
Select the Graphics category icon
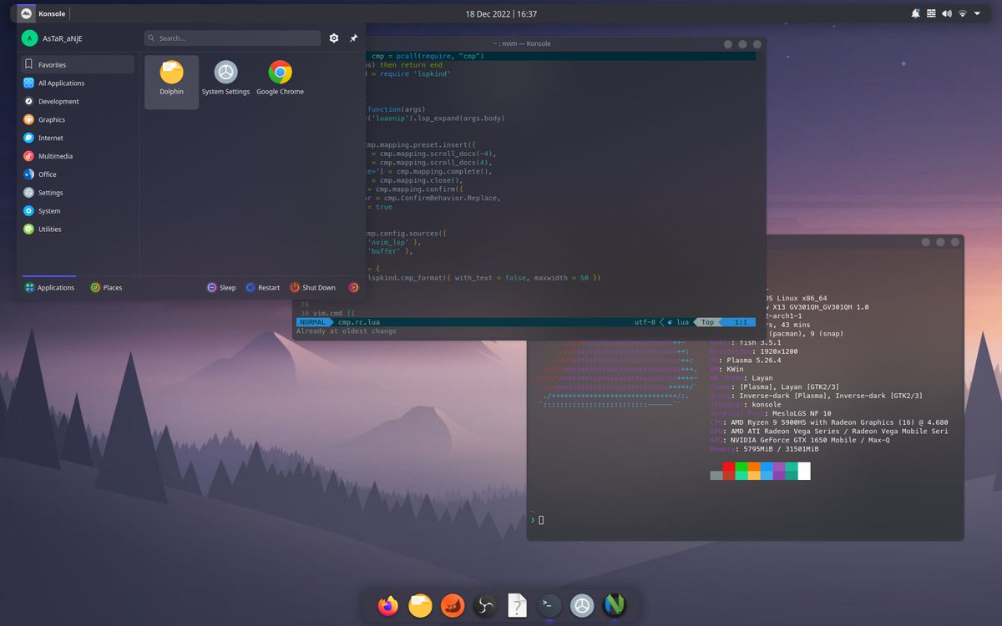pyautogui.click(x=29, y=120)
